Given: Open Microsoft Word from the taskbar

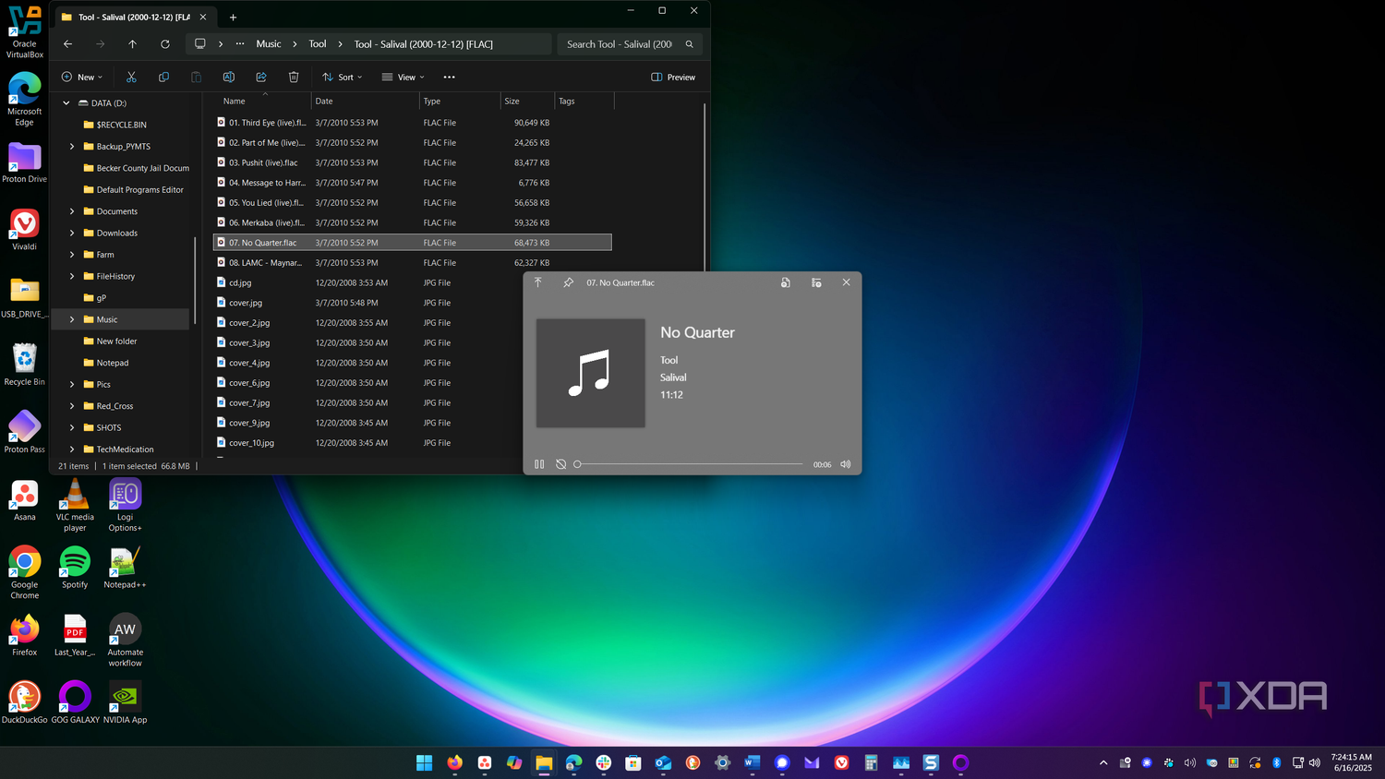Looking at the screenshot, I should 753,762.
